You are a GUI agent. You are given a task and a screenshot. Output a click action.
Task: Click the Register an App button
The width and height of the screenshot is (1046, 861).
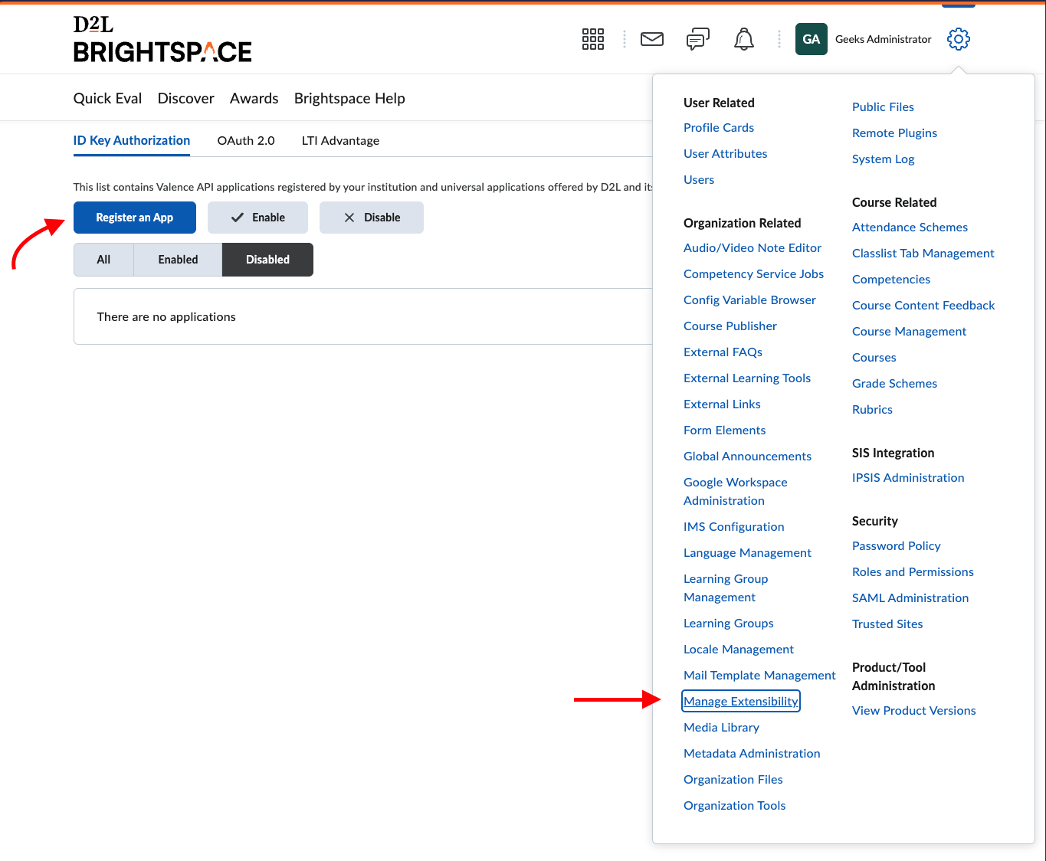[134, 218]
